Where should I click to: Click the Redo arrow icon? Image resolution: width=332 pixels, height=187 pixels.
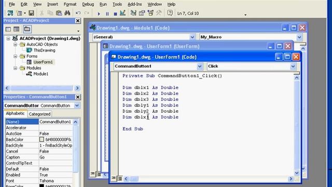[87, 13]
